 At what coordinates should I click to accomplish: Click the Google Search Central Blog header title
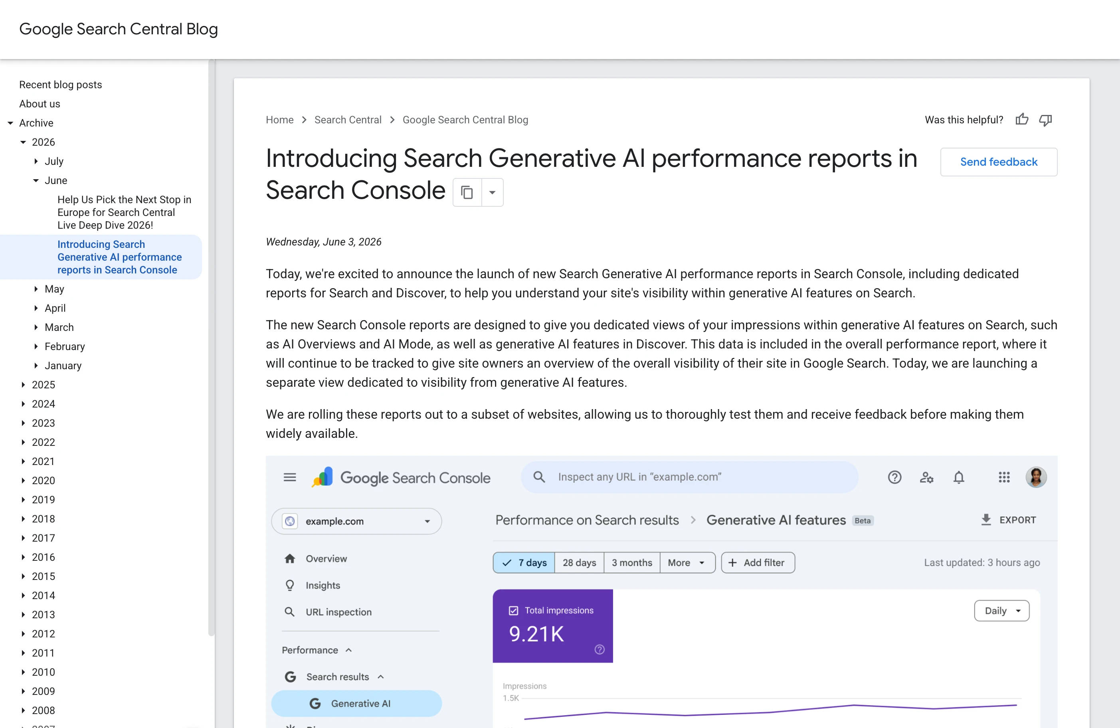click(x=119, y=29)
